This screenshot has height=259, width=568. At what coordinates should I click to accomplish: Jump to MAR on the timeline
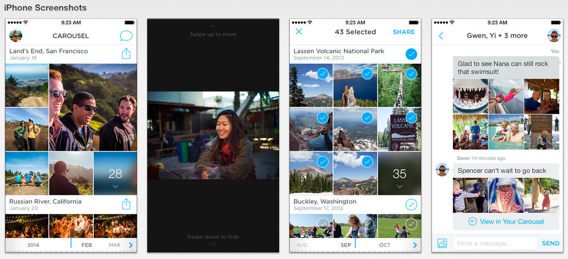(115, 245)
